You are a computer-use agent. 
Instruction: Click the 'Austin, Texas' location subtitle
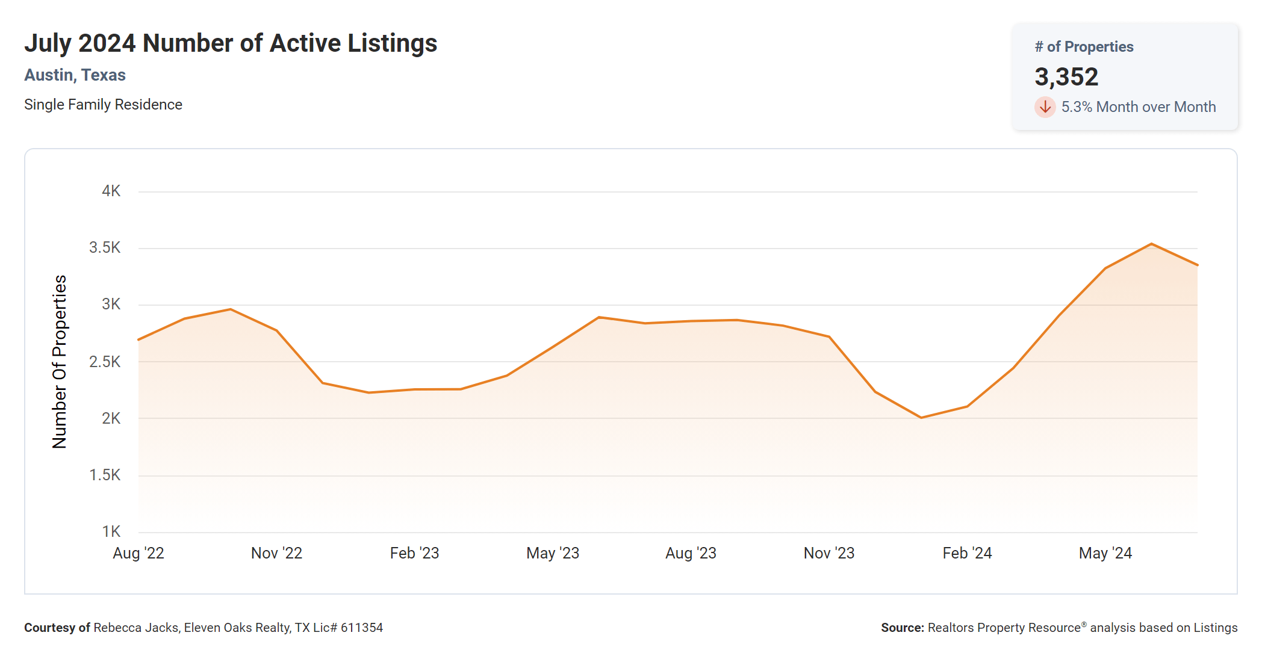(x=75, y=75)
